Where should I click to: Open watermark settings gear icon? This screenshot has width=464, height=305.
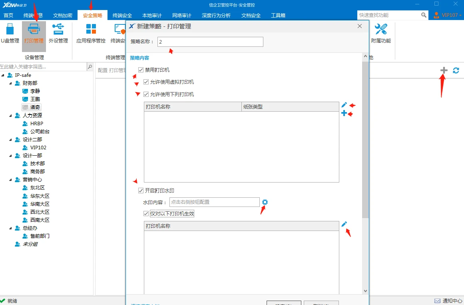(265, 202)
